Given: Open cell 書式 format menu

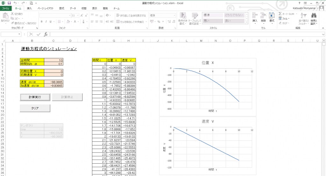Looking at the screenshot, I should [272, 18].
